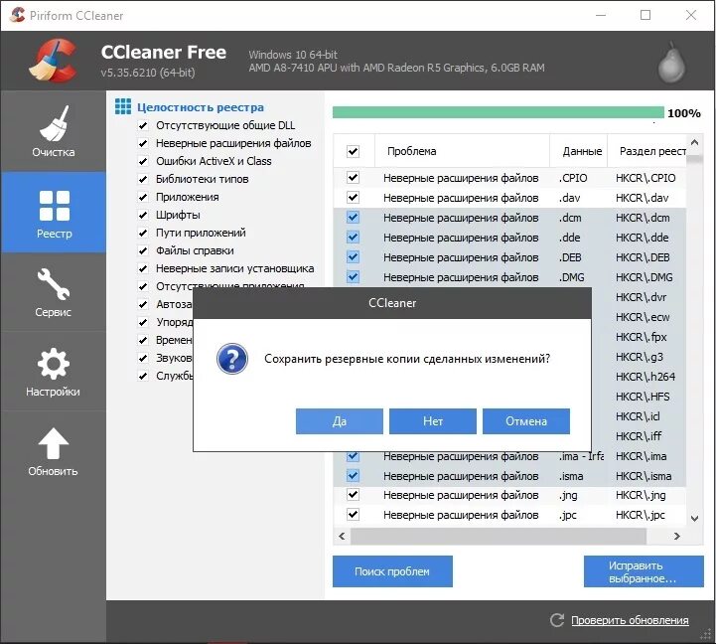Screen dimensions: 716x644
Task: Toggle Библиотеки типов checkbox
Action: 143,179
